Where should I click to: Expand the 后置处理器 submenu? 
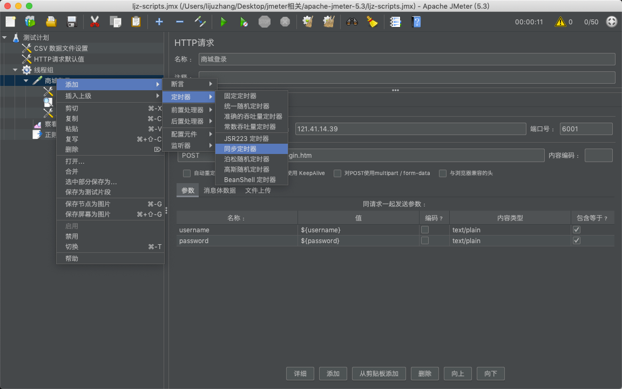(190, 122)
